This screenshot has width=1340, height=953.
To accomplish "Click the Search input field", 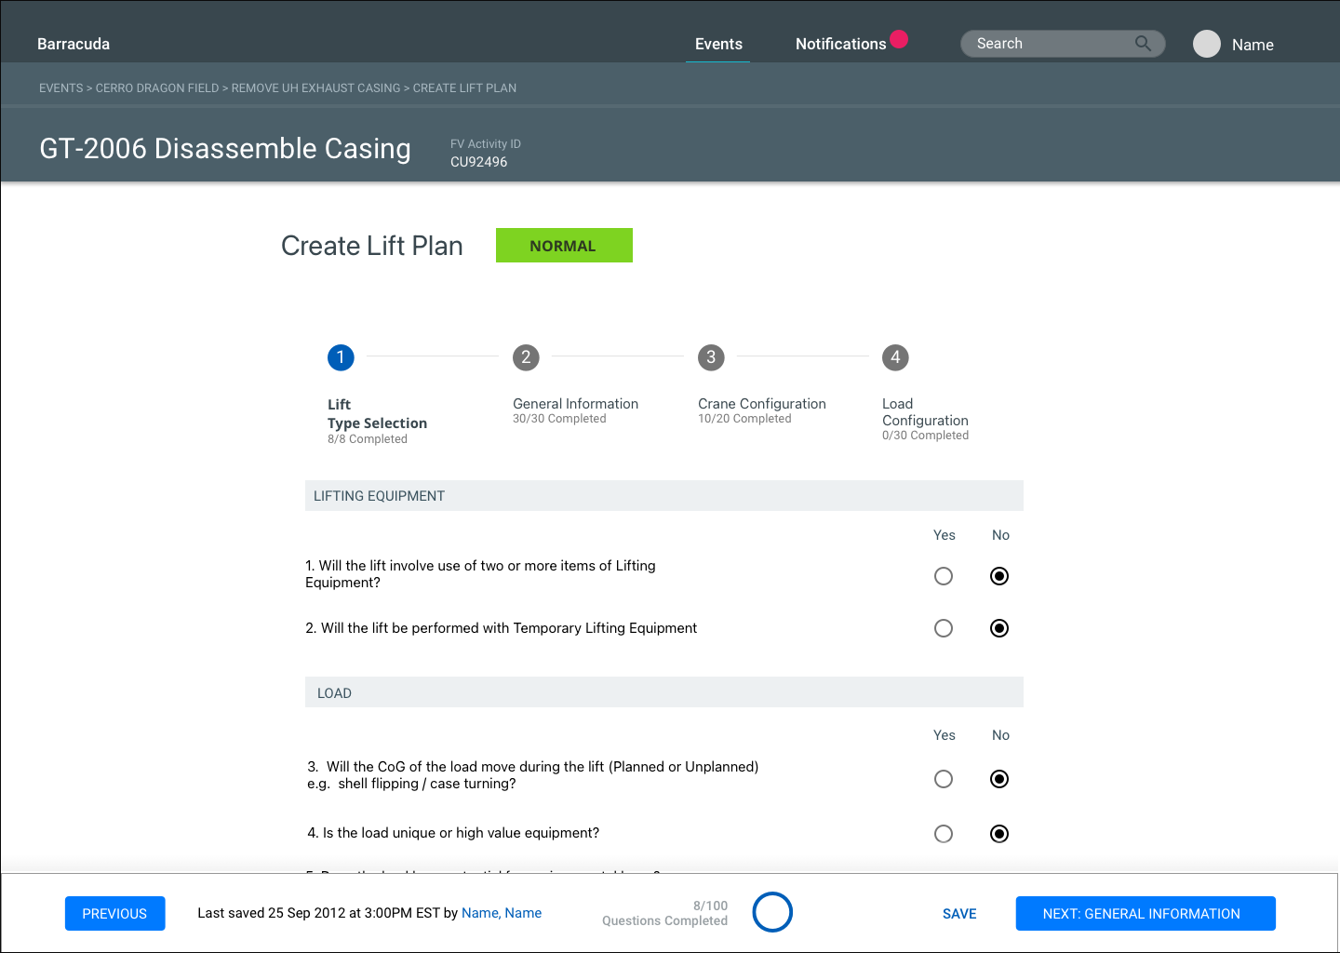I will 1047,44.
